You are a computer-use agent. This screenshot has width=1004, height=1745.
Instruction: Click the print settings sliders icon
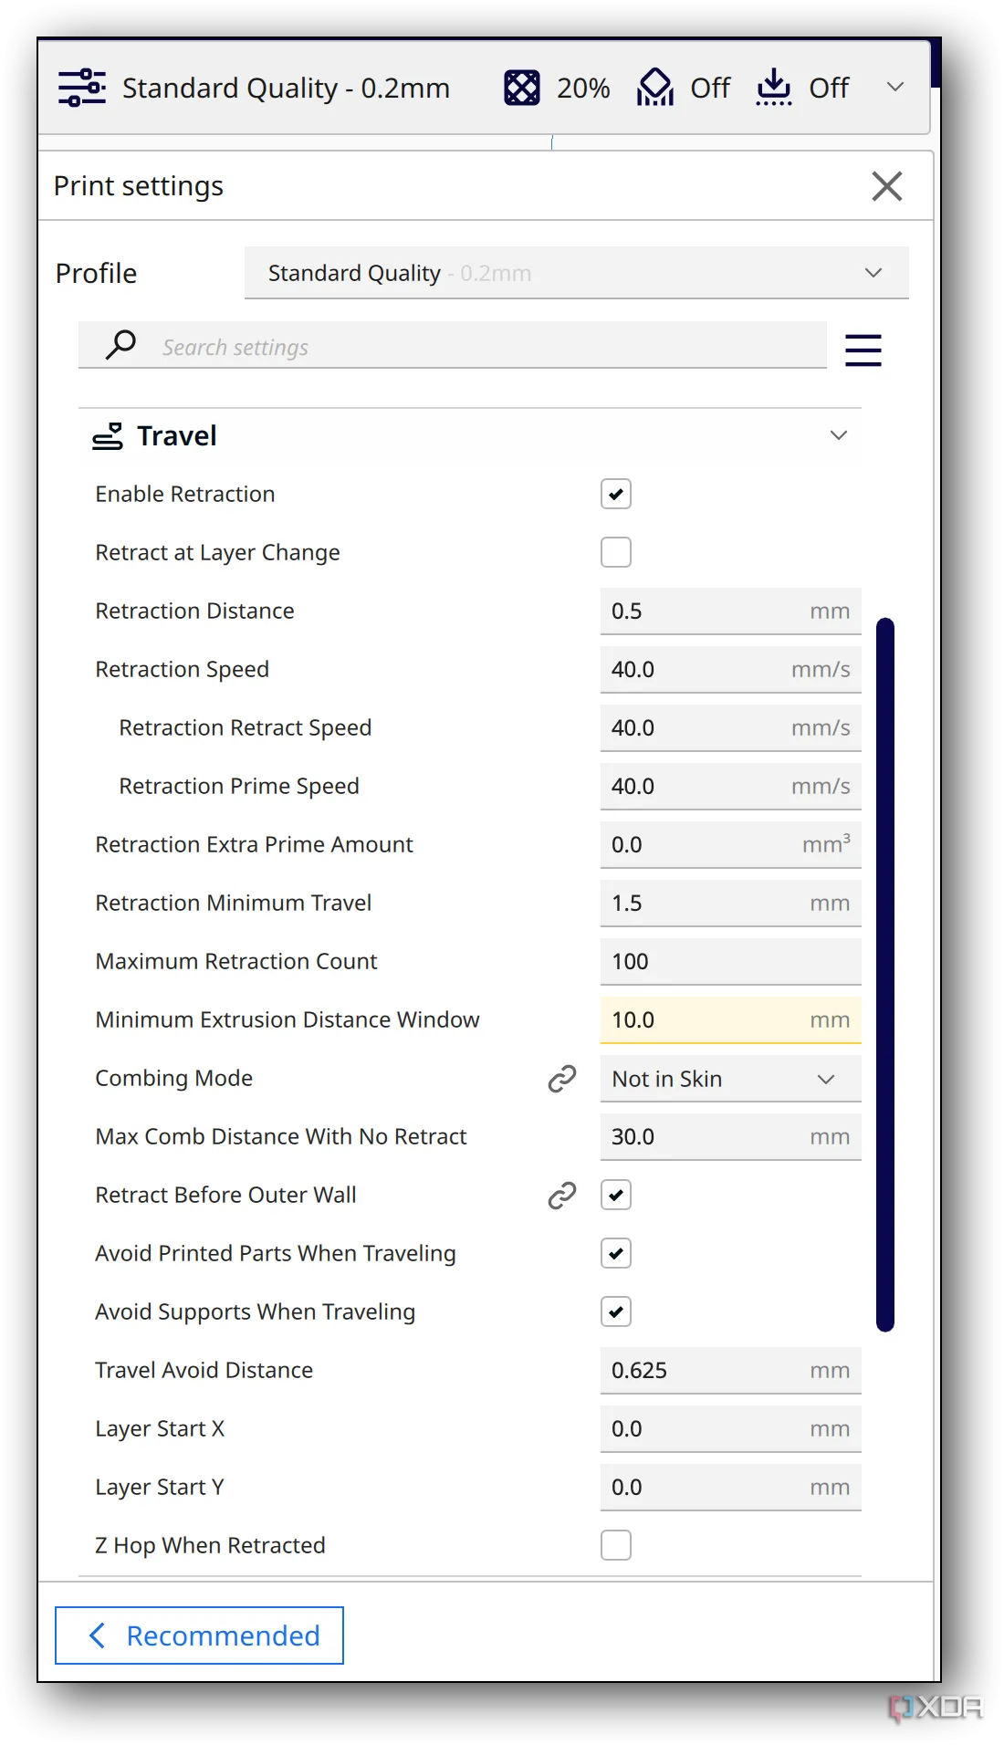click(x=82, y=88)
